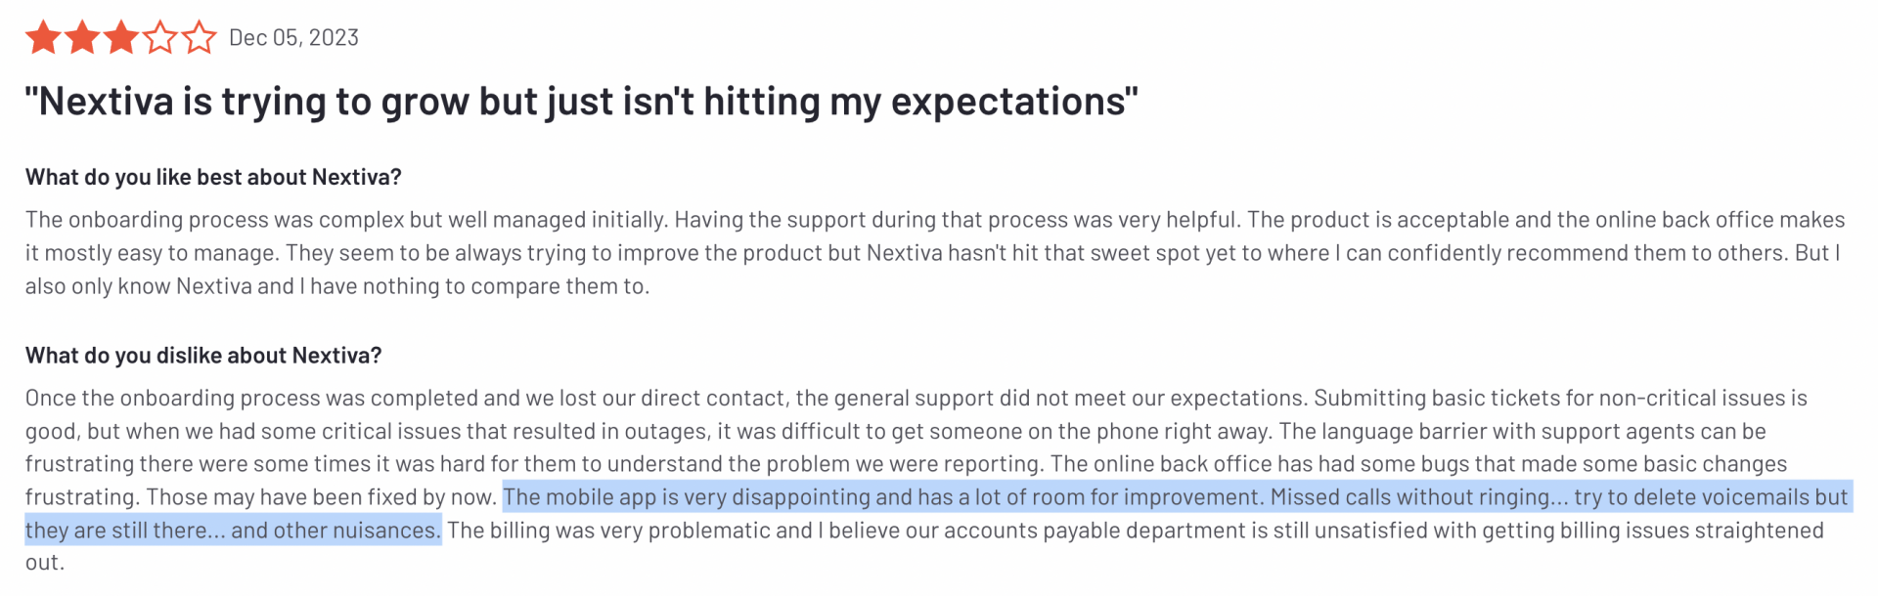This screenshot has height=596, width=1878.
Task: Click the fourth empty star
Action: point(160,38)
